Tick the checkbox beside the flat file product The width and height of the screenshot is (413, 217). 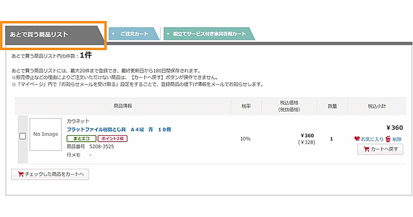[23, 136]
